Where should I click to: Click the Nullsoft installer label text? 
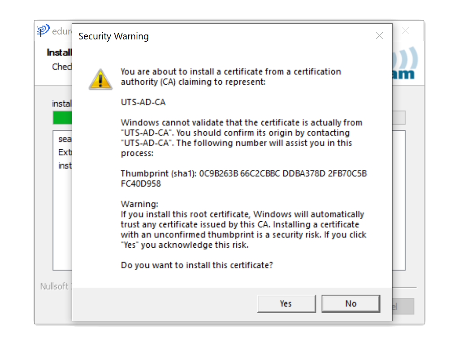pyautogui.click(x=55, y=286)
